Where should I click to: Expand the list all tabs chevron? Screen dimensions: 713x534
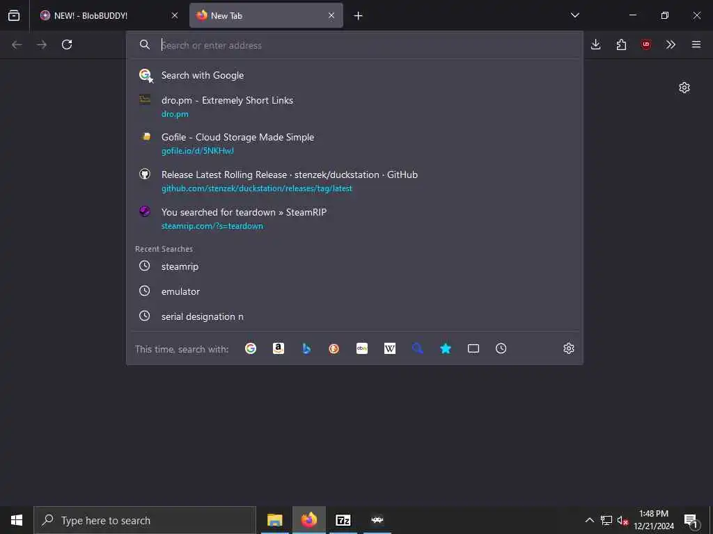tap(574, 15)
